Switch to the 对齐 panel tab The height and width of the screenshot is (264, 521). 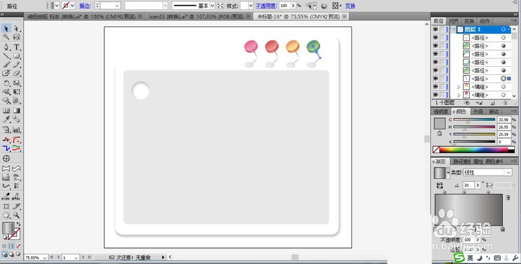[454, 21]
